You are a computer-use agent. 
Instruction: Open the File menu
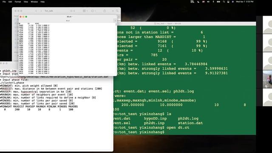(x=4, y=2)
